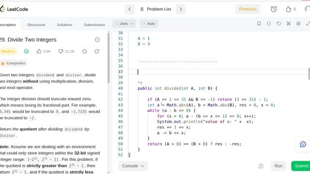
Task: Click the 'public int divide' line
Action: (177, 88)
